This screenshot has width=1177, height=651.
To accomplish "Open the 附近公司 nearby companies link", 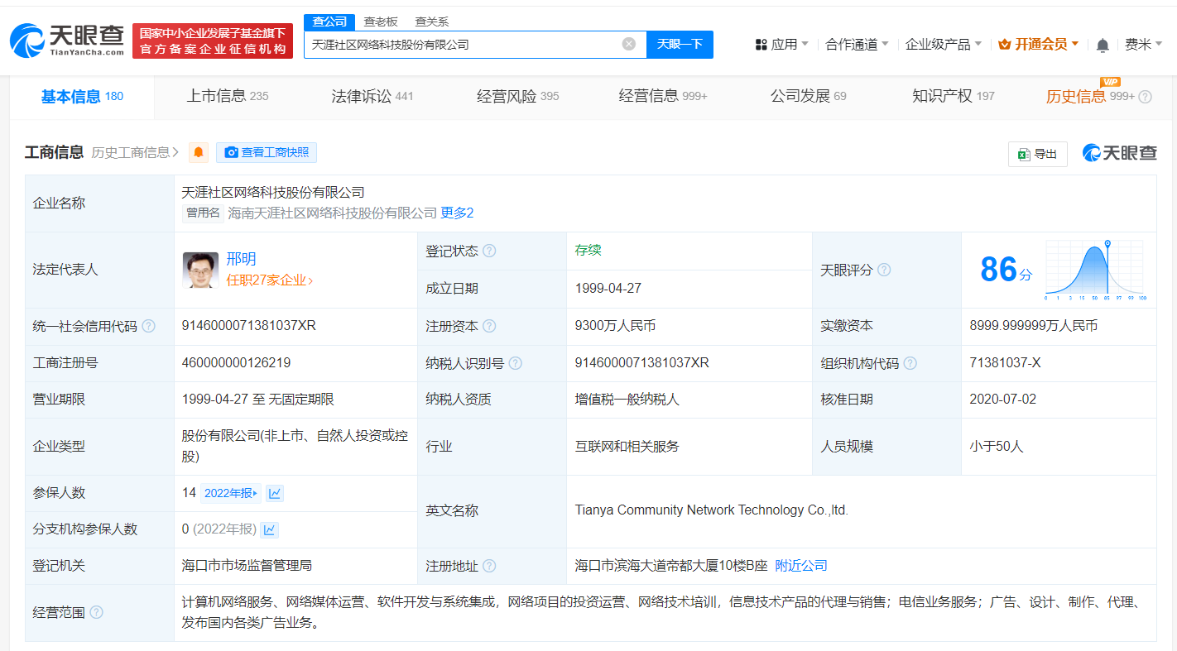I will [800, 566].
